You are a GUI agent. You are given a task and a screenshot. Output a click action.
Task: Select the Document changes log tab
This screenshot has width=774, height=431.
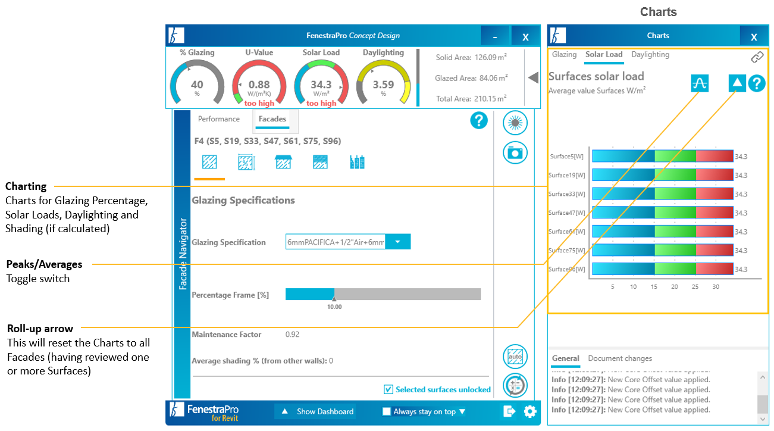(620, 358)
